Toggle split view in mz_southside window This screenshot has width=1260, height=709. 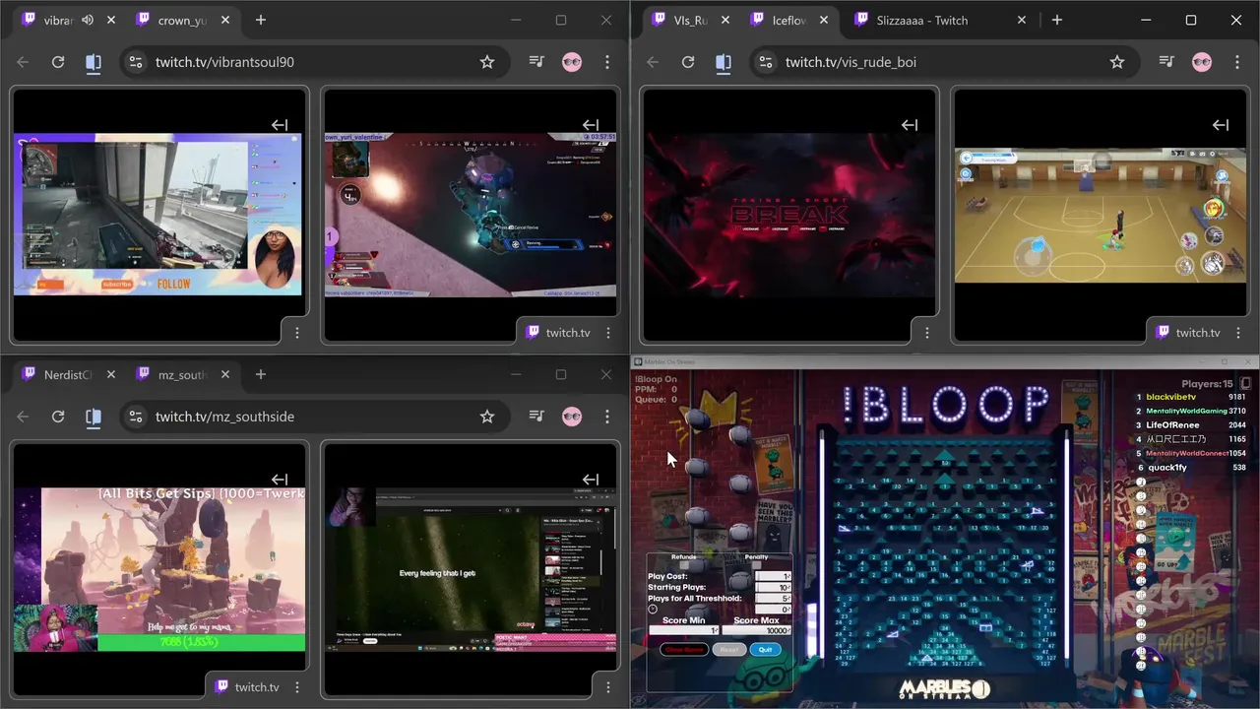click(94, 417)
